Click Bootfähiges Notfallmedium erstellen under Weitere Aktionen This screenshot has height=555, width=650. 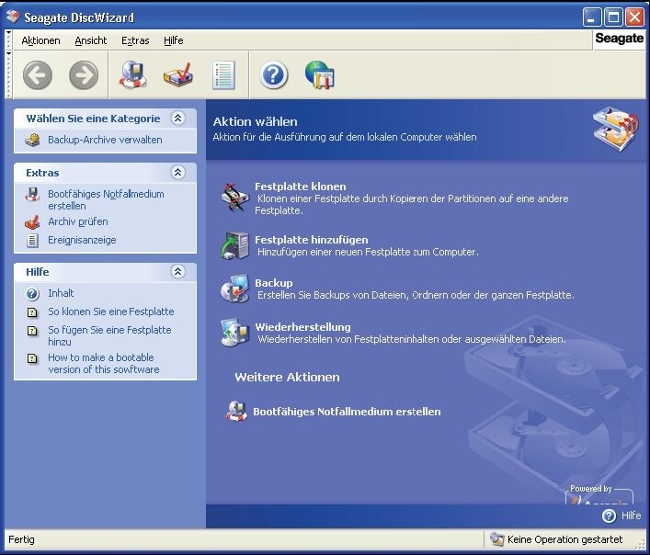[347, 412]
